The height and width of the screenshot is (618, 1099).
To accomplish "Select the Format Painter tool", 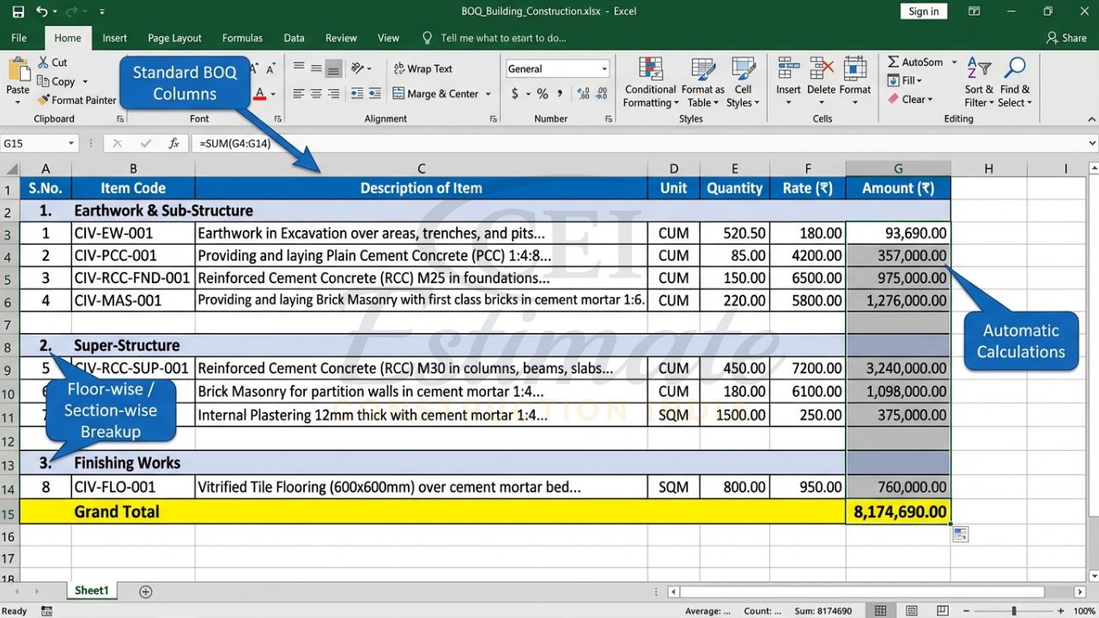I will (76, 100).
